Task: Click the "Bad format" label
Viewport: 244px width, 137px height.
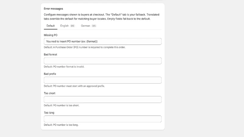Action: [50, 54]
